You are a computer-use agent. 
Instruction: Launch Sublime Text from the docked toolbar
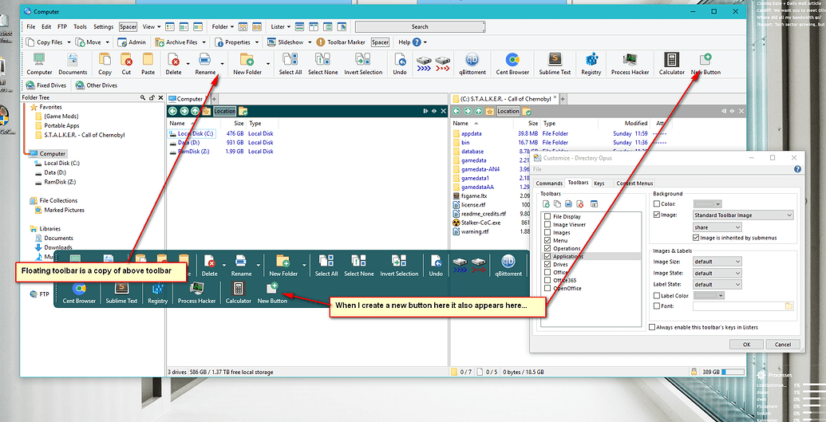555,65
